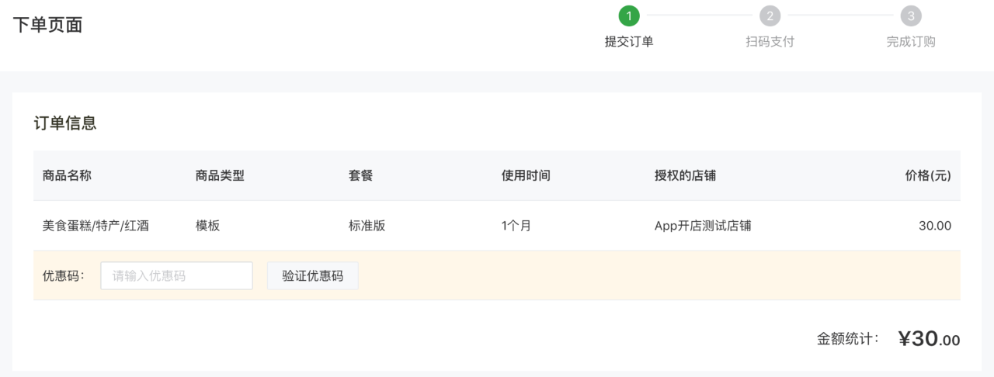Image resolution: width=994 pixels, height=377 pixels.
Task: Click the step 2 circle icon
Action: (x=770, y=16)
